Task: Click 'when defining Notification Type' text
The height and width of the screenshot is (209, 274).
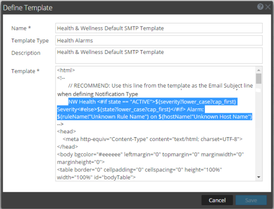Action: 98,94
